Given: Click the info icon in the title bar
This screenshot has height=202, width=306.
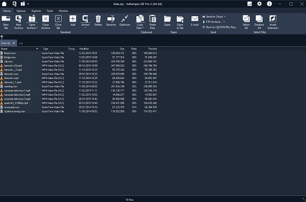Looking at the screenshot, I should (269, 4).
